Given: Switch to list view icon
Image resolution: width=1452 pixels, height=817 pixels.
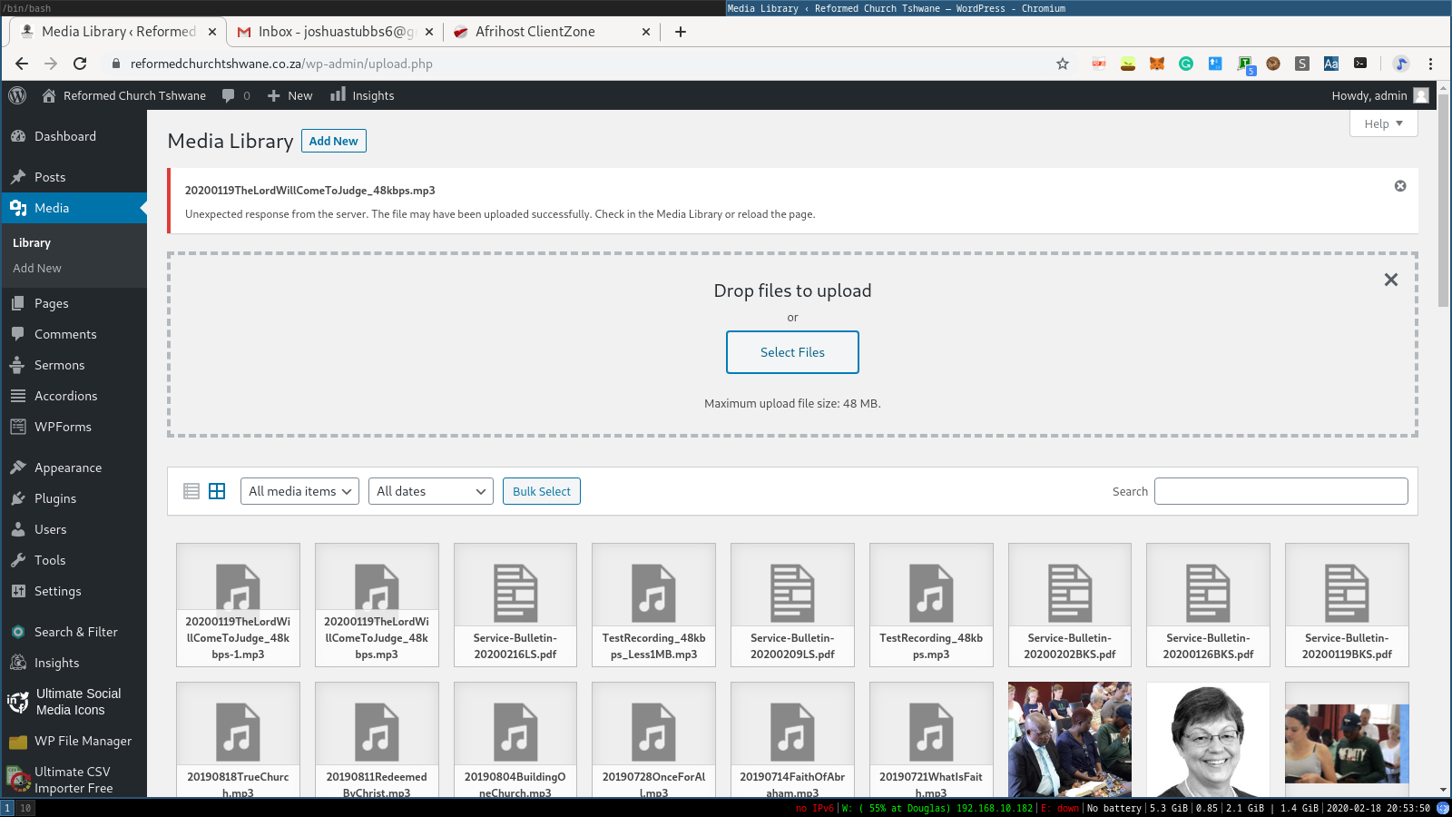Looking at the screenshot, I should [x=191, y=491].
